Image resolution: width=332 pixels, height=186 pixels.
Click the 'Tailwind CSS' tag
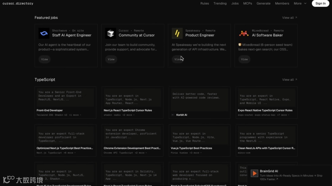pos(45,115)
